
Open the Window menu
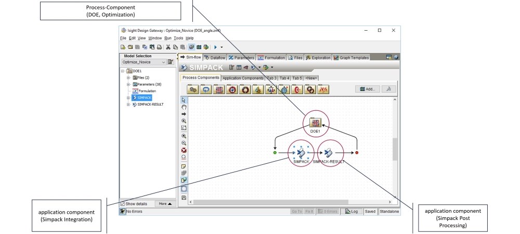[x=155, y=38]
